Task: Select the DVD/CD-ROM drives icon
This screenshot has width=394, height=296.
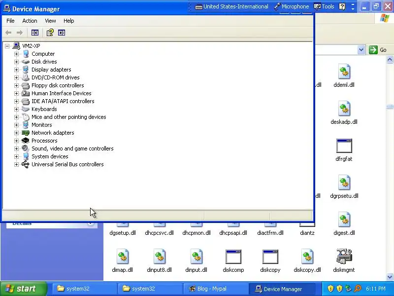Action: coord(26,77)
